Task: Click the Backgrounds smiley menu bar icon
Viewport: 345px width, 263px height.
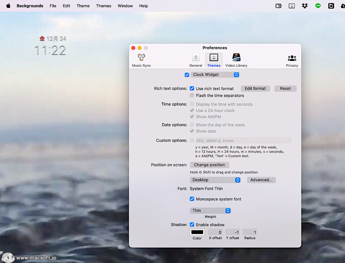Action: point(291,6)
